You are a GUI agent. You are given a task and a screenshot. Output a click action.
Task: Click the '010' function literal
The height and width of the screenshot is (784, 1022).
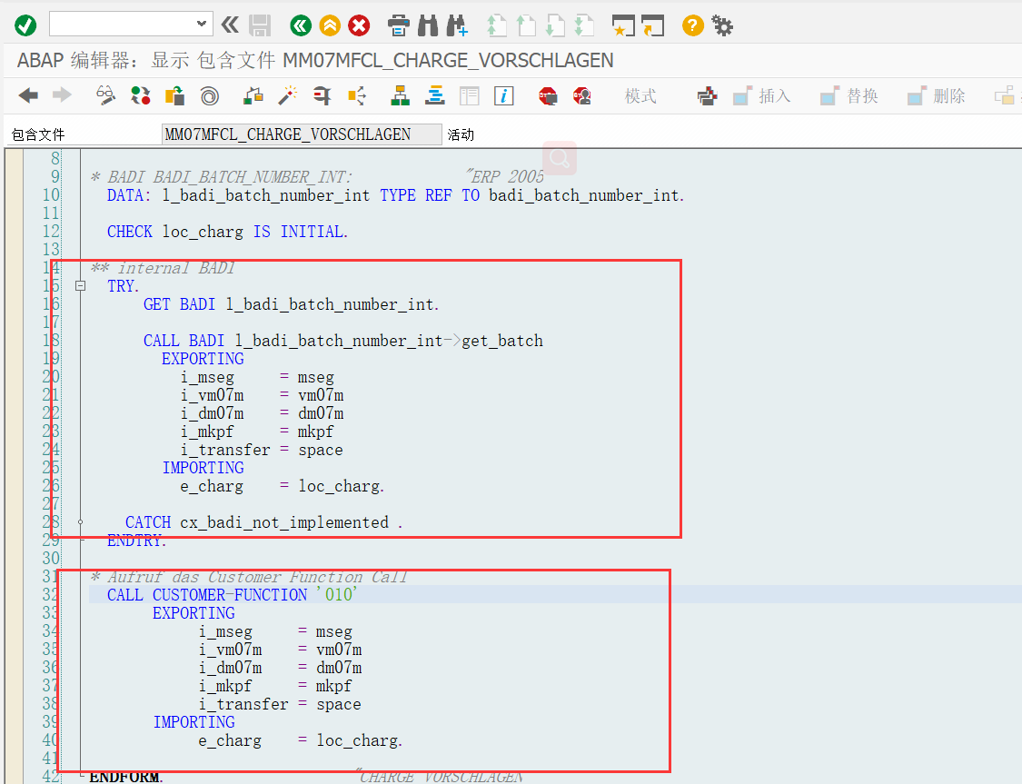[337, 594]
